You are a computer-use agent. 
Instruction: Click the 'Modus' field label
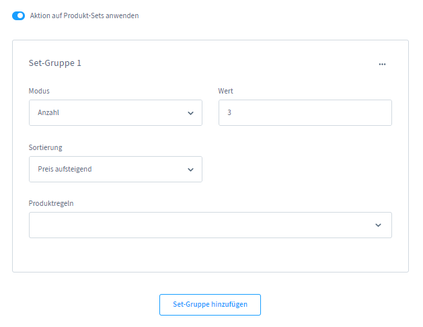point(39,91)
